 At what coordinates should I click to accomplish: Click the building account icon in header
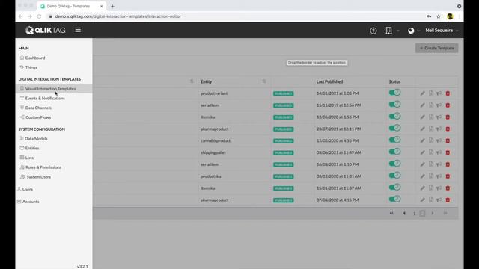pos(388,31)
